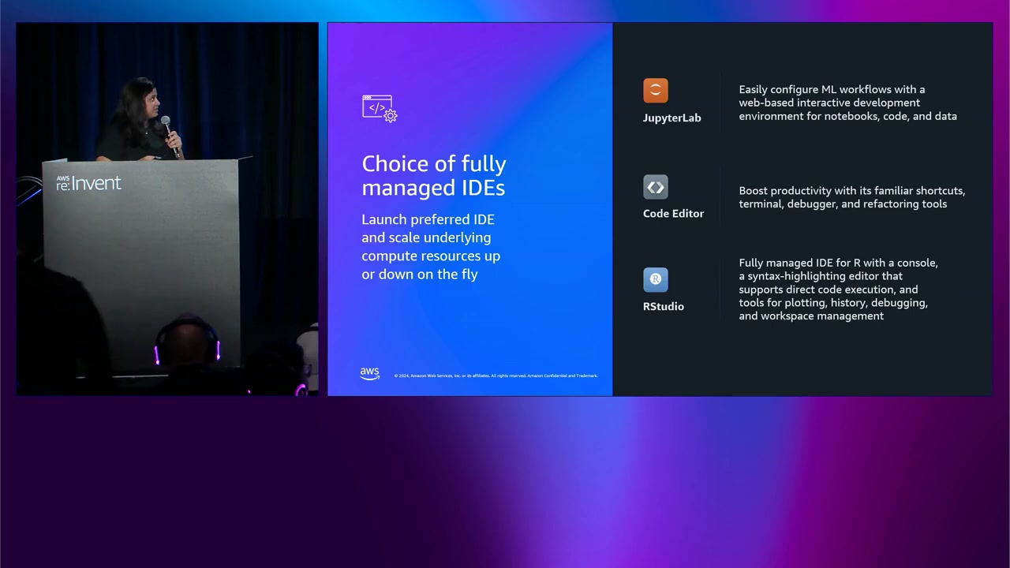Click the copyright notice in slide footer
The image size is (1010, 568).
[496, 376]
